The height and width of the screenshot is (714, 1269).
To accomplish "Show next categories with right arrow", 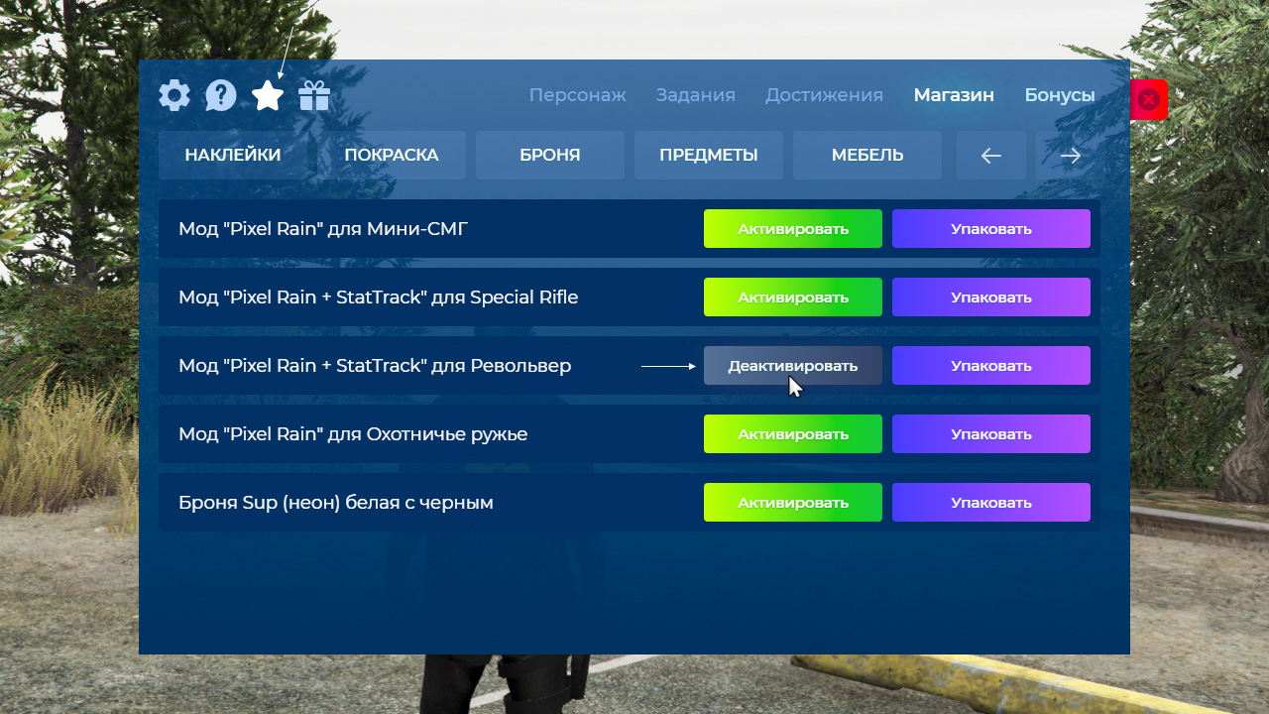I will (x=1071, y=156).
